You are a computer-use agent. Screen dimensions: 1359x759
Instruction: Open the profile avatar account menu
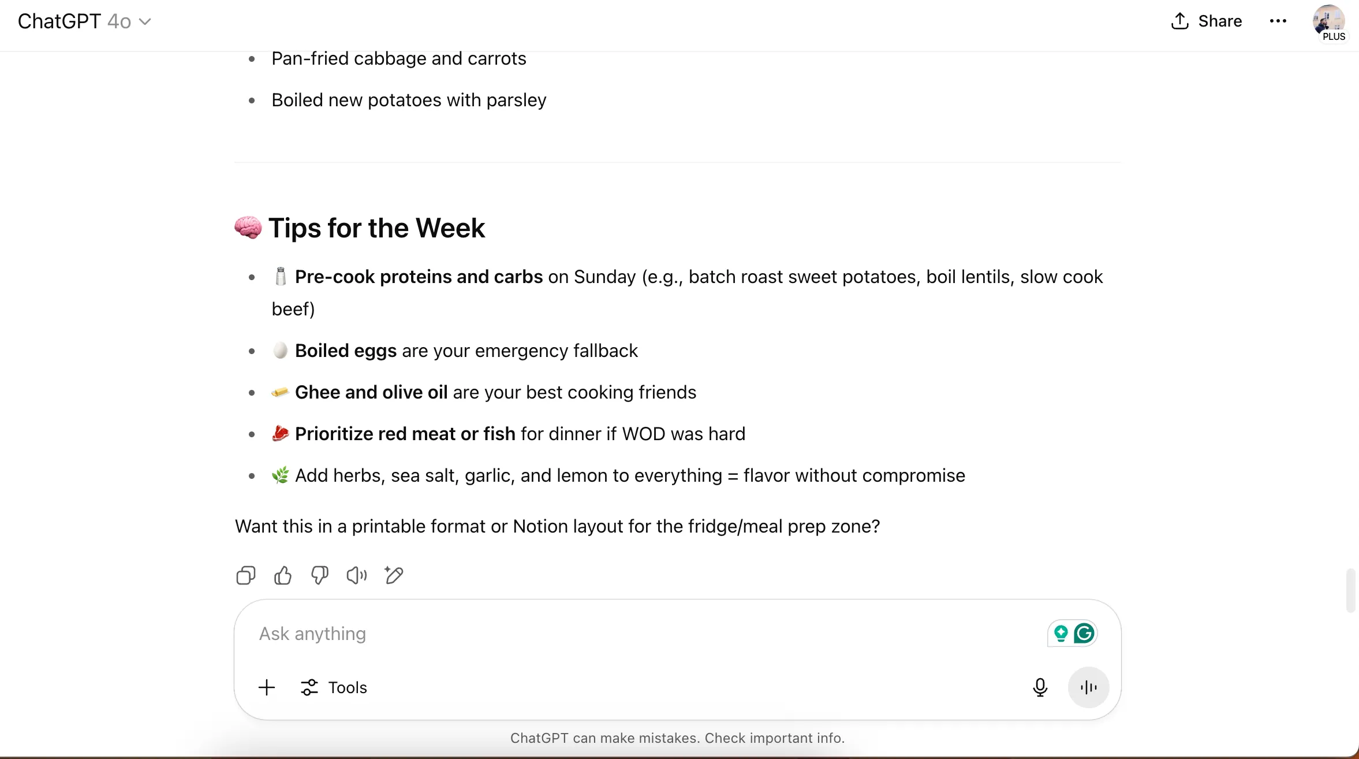point(1328,21)
